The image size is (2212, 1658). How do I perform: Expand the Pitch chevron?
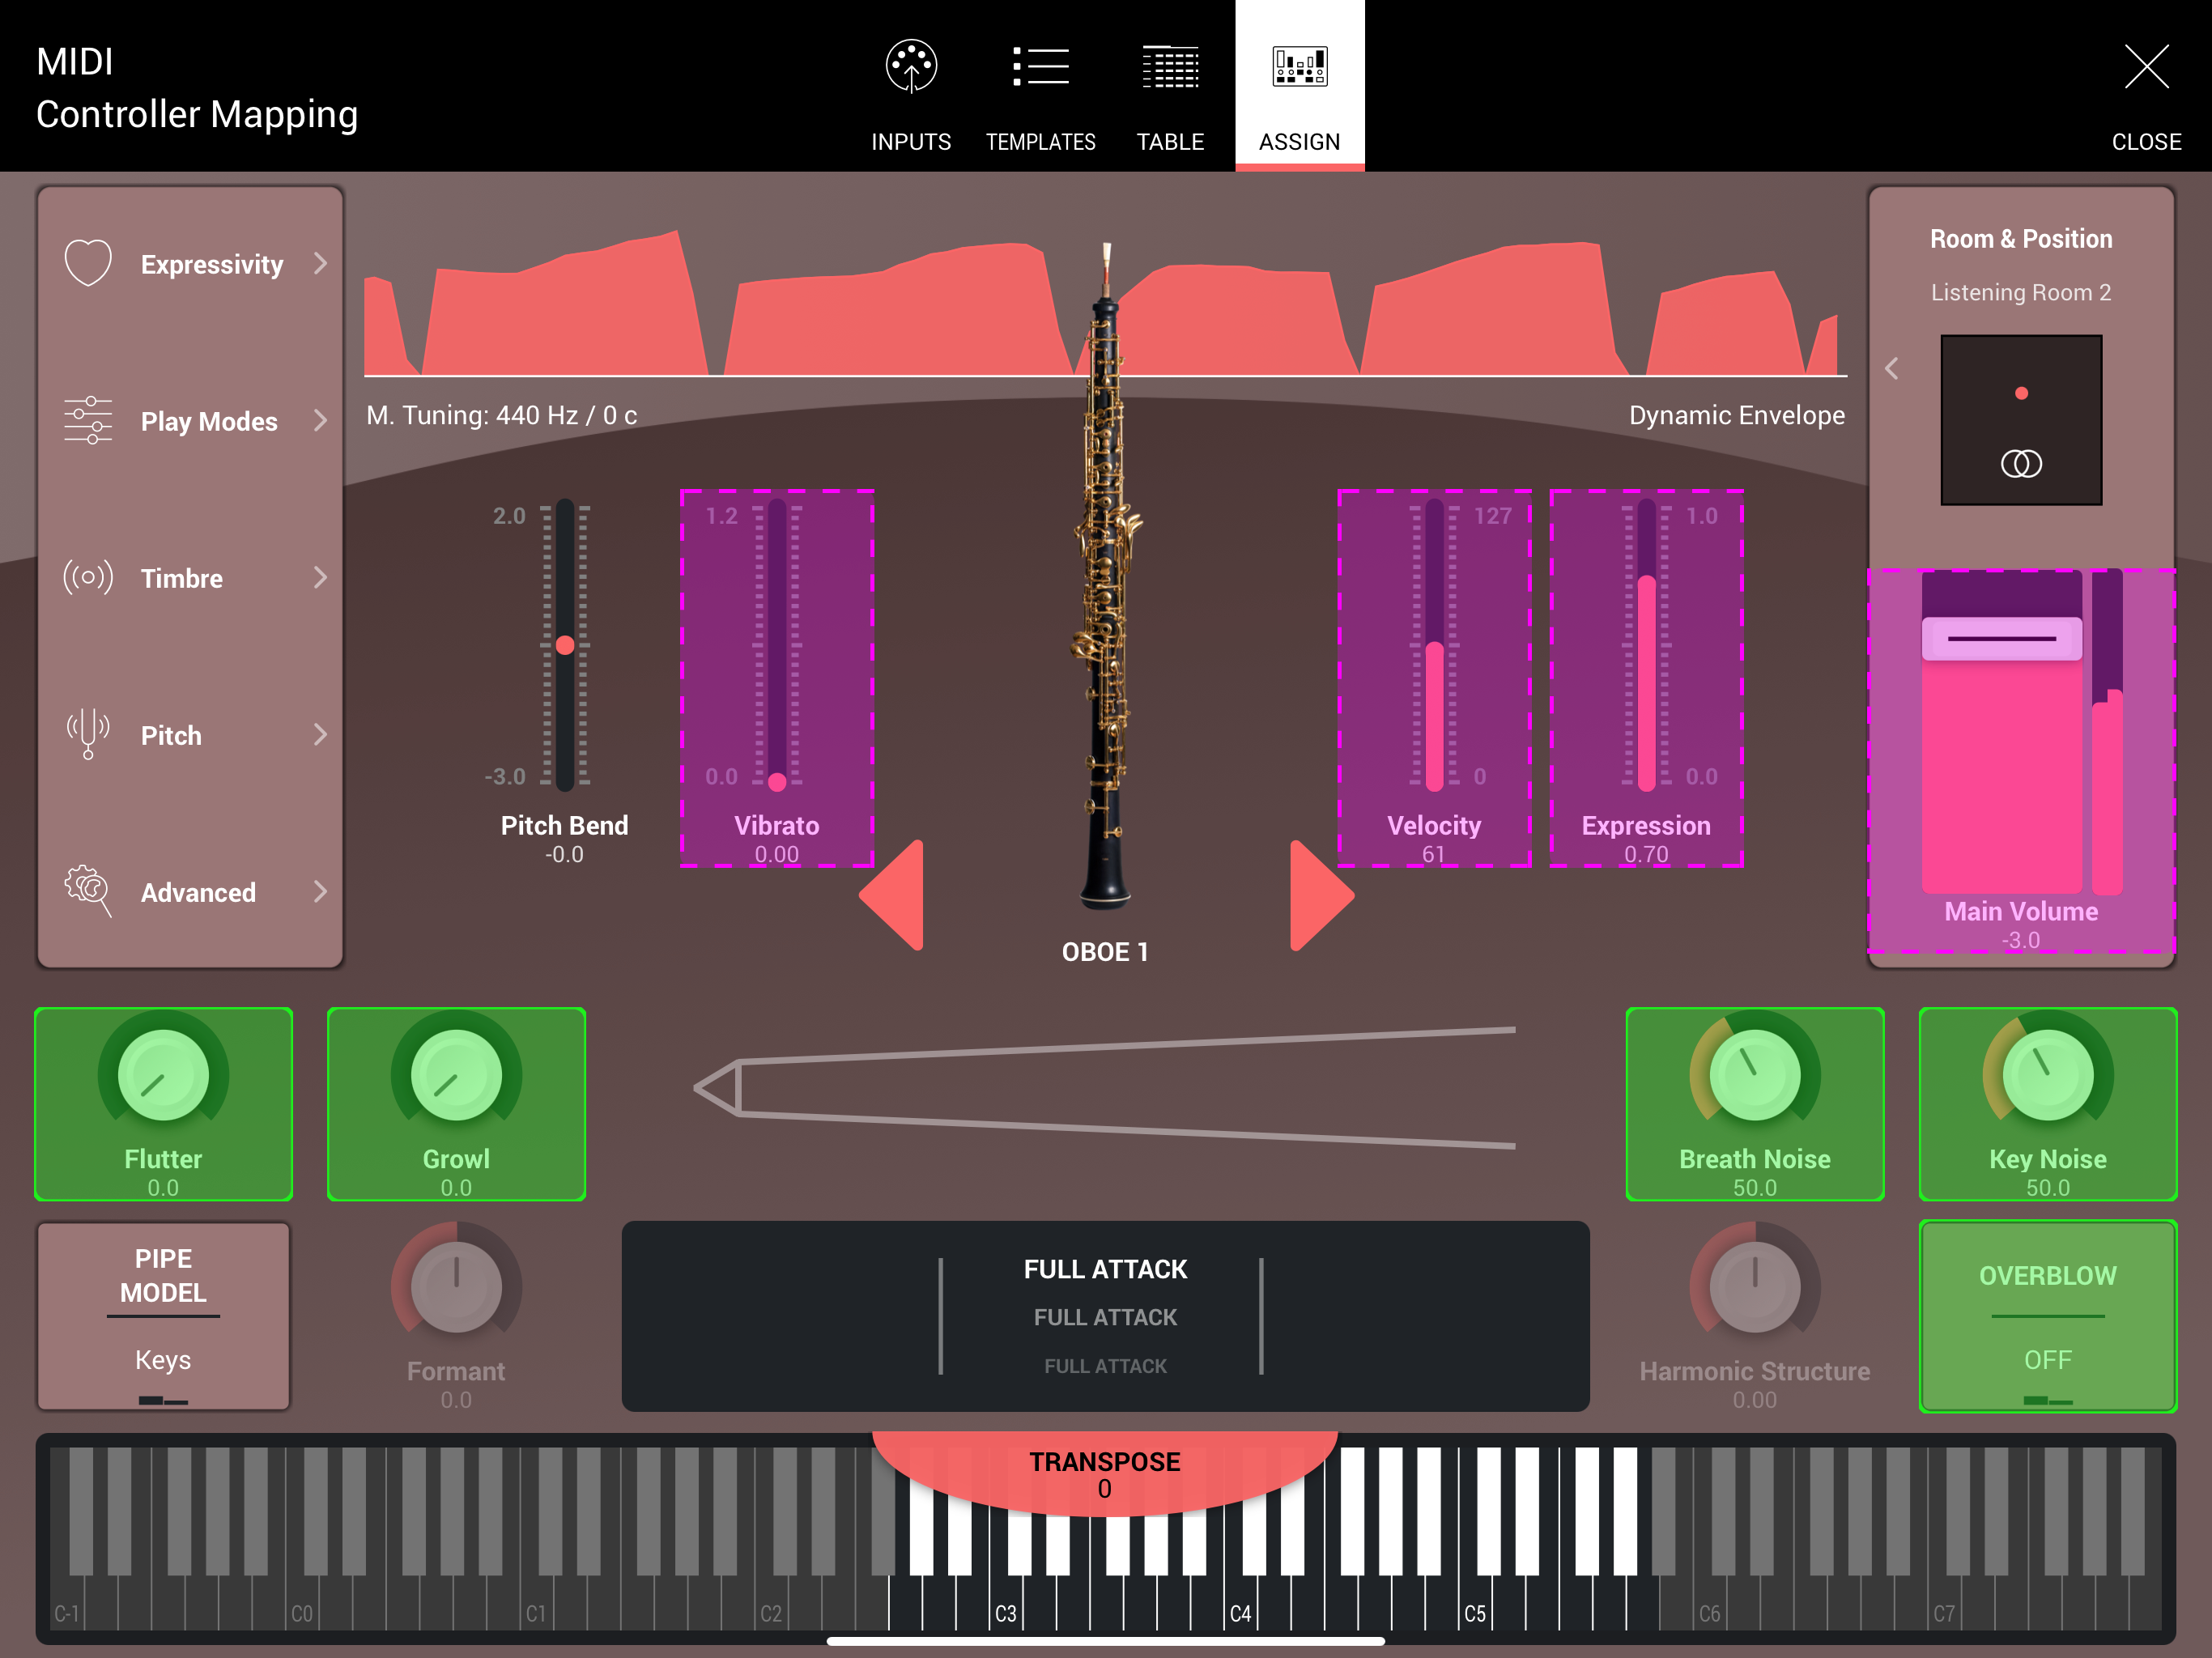320,734
